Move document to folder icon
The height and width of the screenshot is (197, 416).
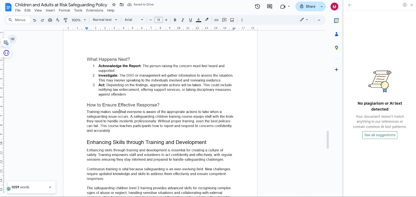[x=122, y=4]
